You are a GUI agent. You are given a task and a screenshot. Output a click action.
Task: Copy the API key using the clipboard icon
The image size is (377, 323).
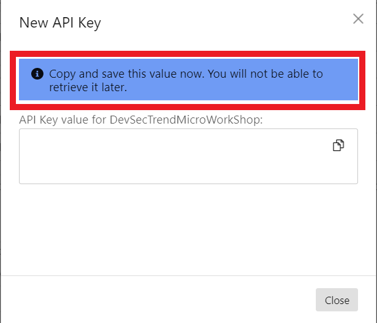(338, 146)
